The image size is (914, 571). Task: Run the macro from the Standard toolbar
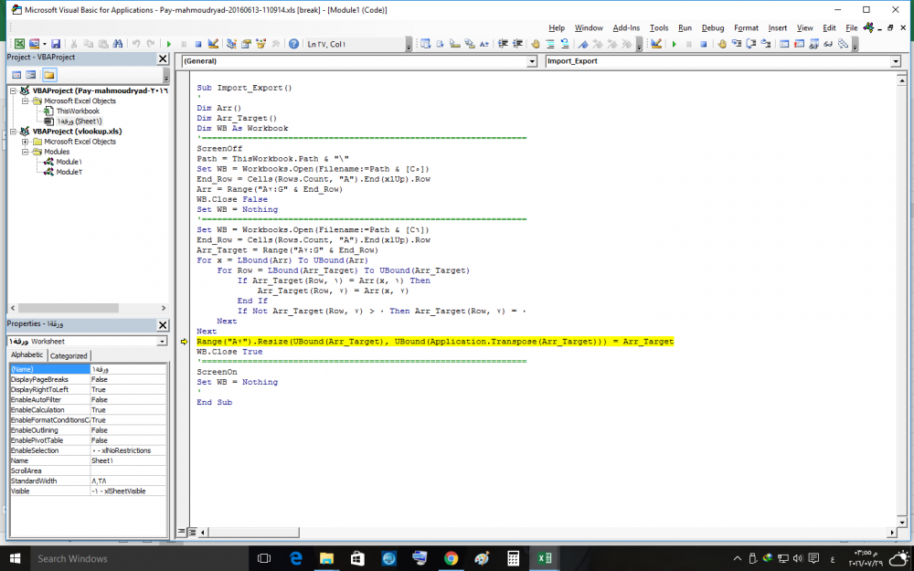coord(169,44)
